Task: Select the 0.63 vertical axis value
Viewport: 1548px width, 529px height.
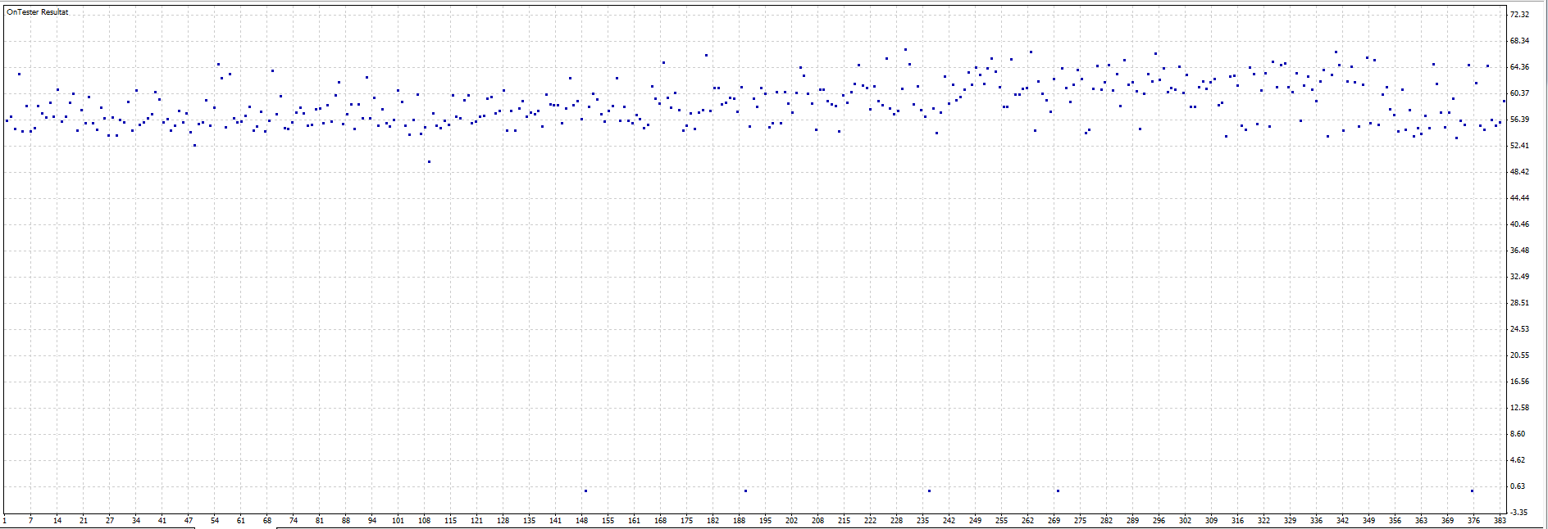Action: coord(1518,486)
